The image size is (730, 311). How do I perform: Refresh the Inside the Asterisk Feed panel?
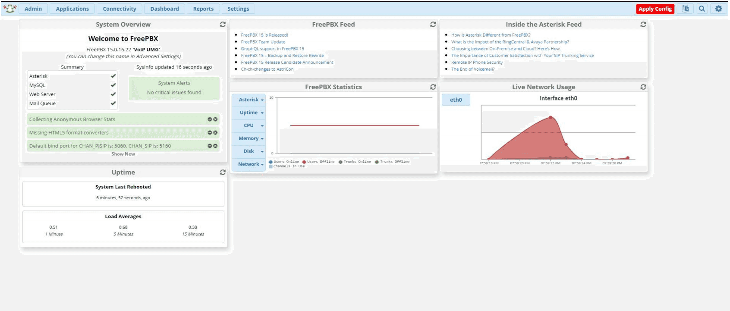[x=643, y=25]
